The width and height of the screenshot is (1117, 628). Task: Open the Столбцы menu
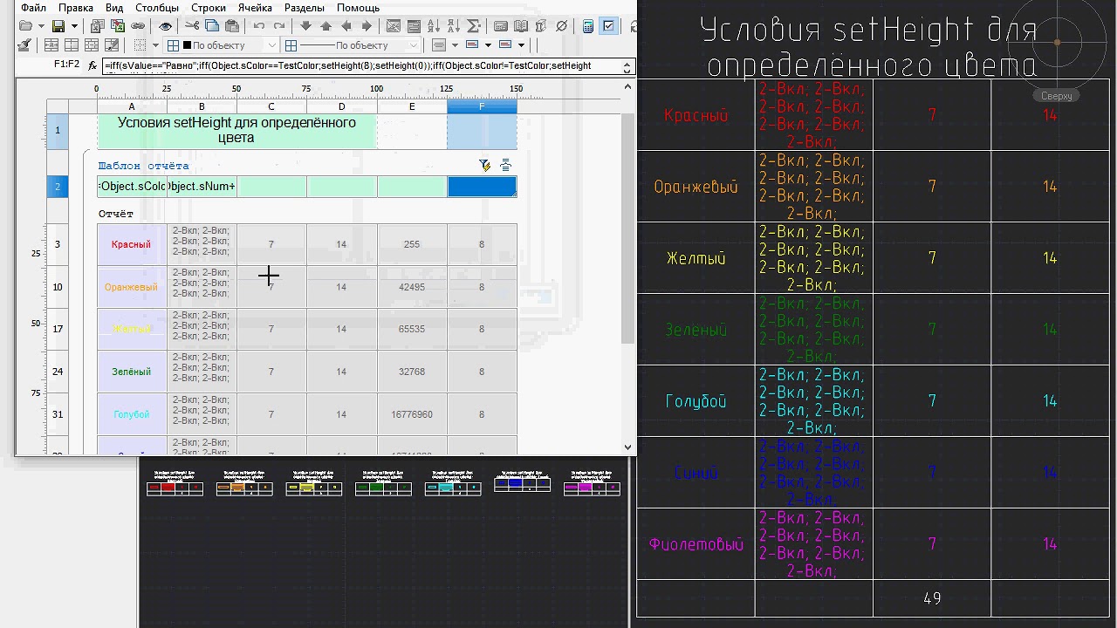click(x=157, y=8)
